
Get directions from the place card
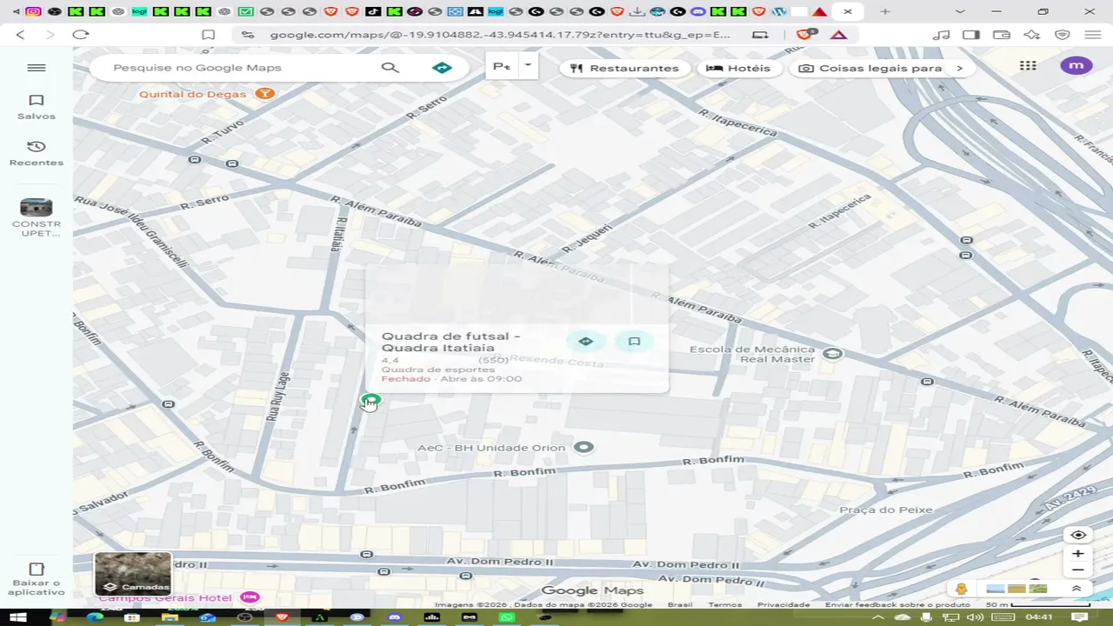point(585,342)
